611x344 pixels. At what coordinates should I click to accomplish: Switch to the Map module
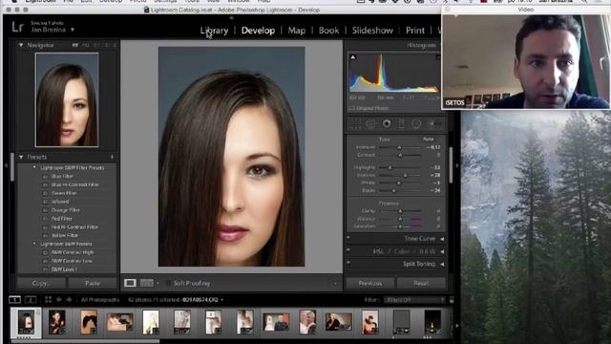pos(297,31)
